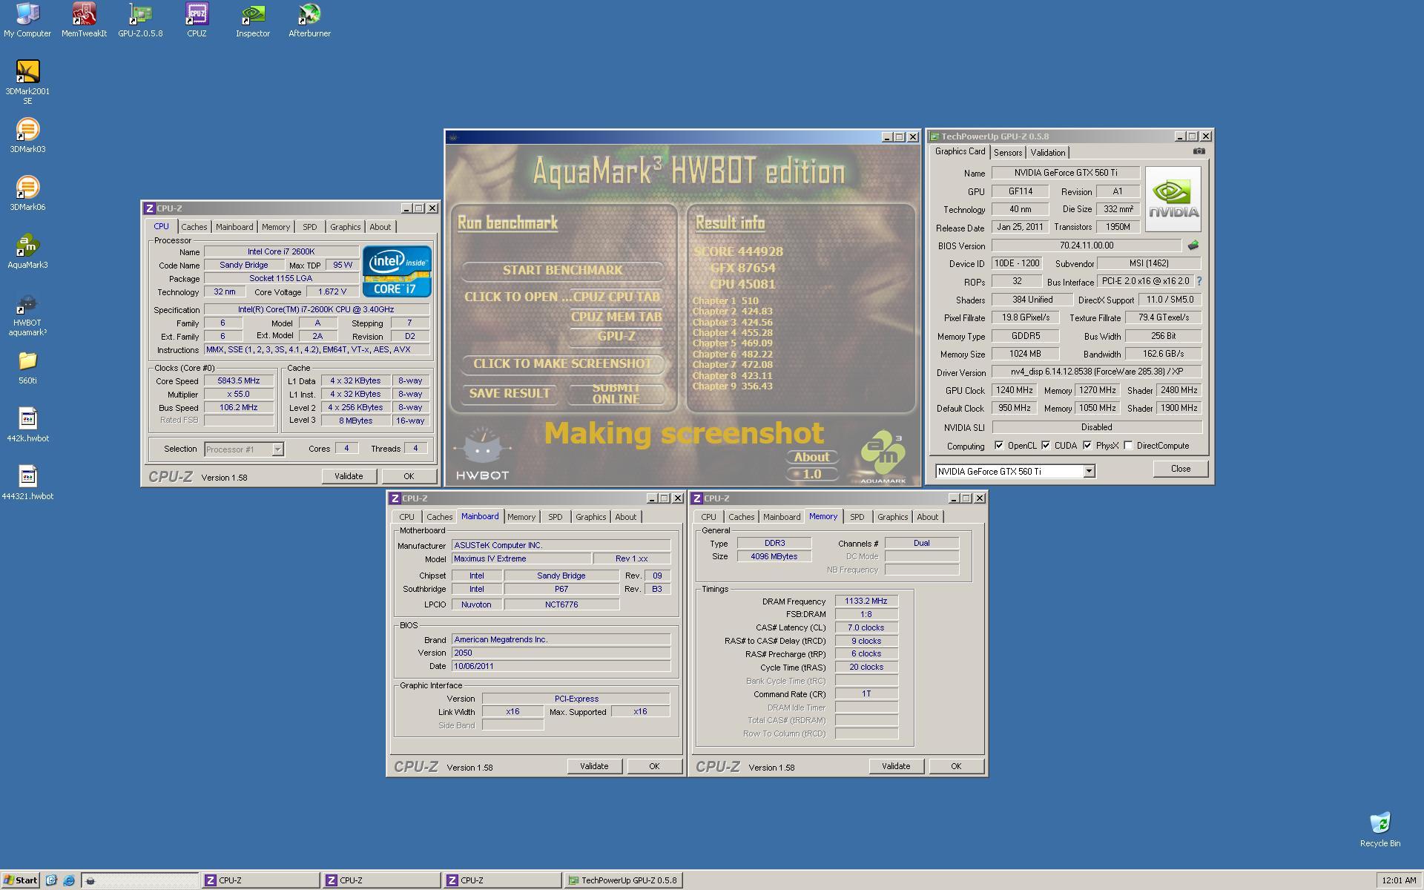The image size is (1424, 890).
Task: Click the 1.0 version label in AquaMark
Action: [x=811, y=474]
